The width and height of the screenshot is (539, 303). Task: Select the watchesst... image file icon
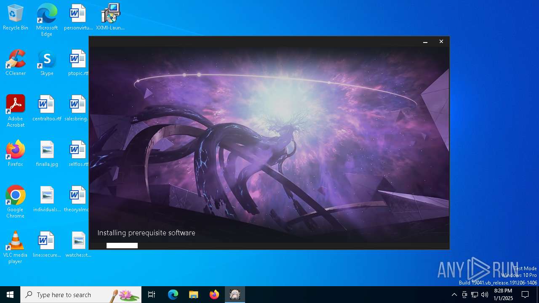(x=78, y=245)
